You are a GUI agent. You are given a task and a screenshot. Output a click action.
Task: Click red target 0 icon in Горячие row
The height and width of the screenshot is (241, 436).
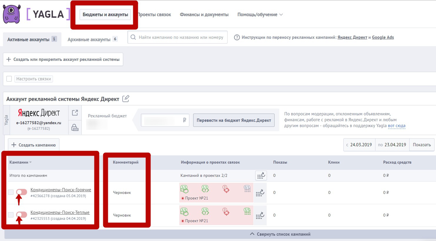click(226, 189)
